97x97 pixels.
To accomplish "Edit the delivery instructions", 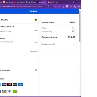I will (x=36, y=42).
